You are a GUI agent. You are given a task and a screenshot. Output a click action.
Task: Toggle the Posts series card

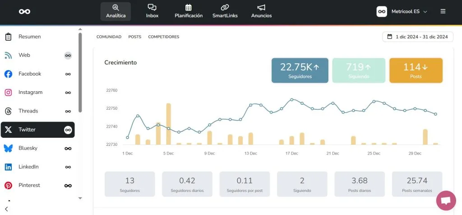pyautogui.click(x=416, y=70)
